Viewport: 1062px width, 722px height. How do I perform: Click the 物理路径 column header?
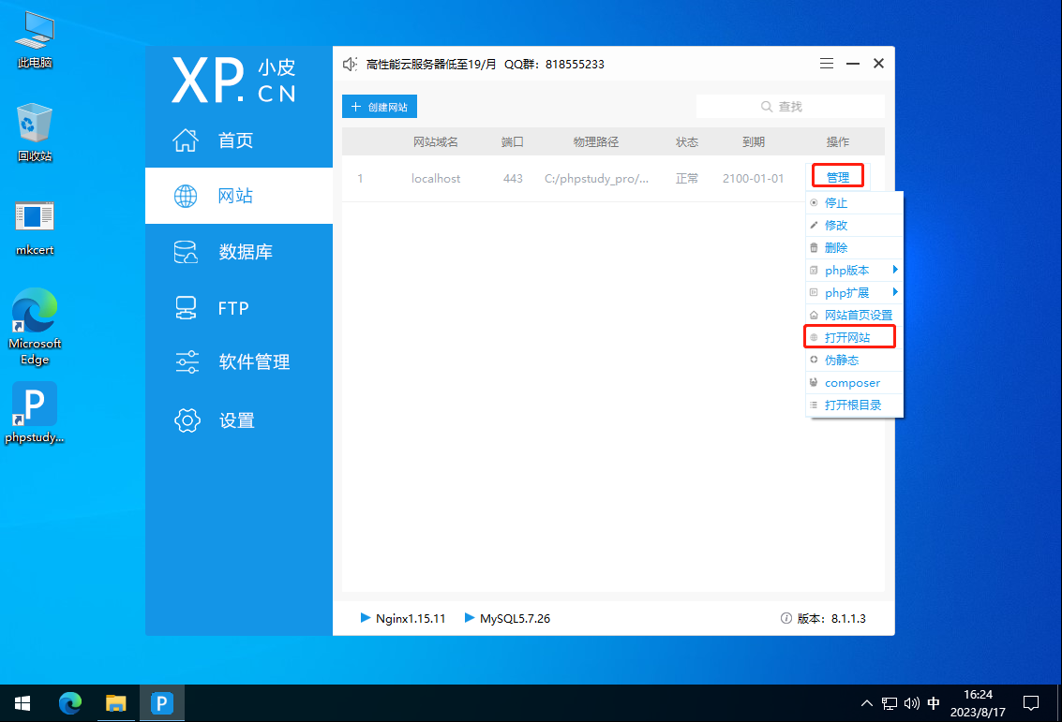coord(595,141)
